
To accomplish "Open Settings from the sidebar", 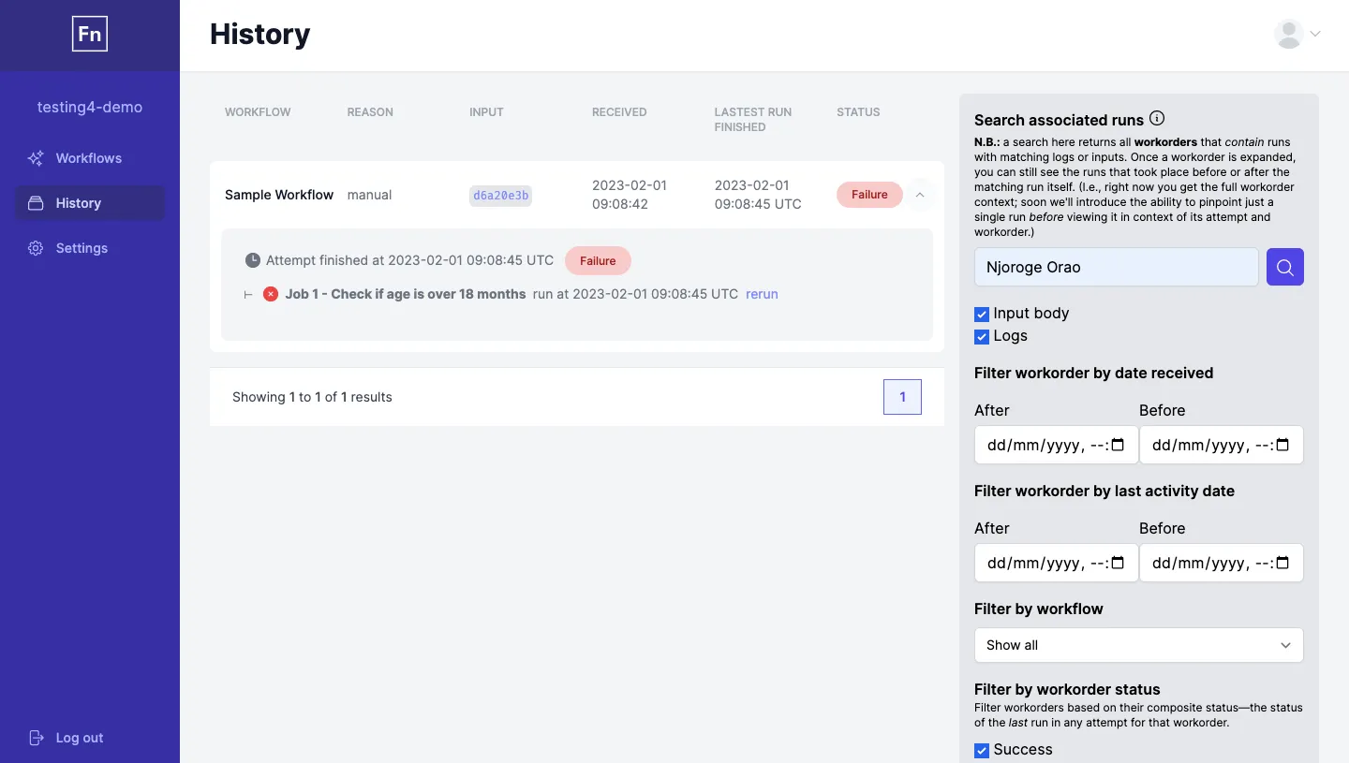I will pos(90,248).
